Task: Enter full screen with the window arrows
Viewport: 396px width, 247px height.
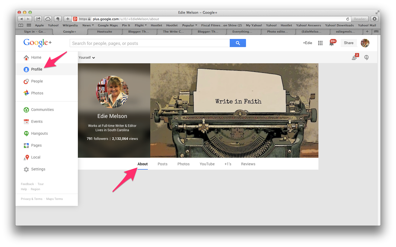Action: [x=377, y=12]
